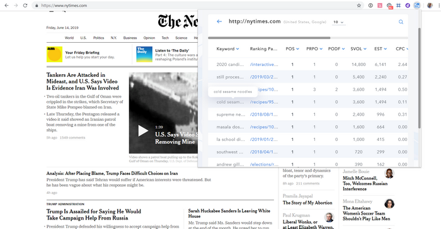Image resolution: width=441 pixels, height=229 pixels.
Task: Open the Opinion section
Action: tap(149, 38)
